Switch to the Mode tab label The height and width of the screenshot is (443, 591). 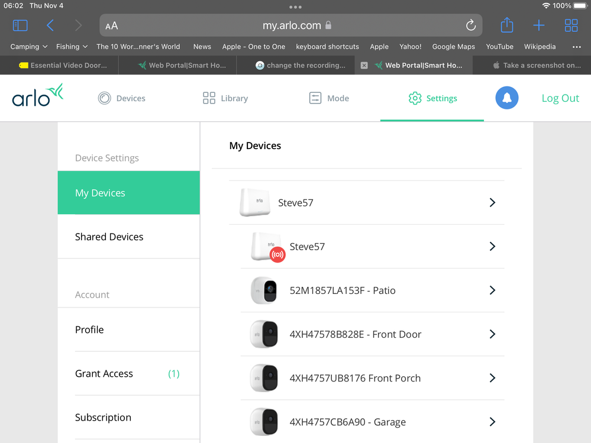(x=338, y=98)
